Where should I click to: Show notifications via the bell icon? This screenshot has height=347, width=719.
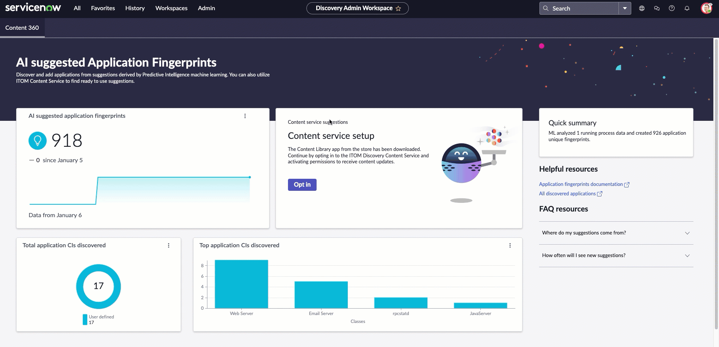tap(687, 8)
